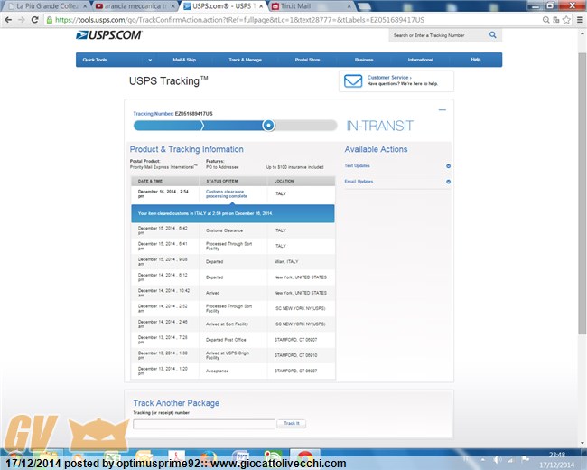
Task: Bookmark this page with the star icon
Action: (567, 20)
